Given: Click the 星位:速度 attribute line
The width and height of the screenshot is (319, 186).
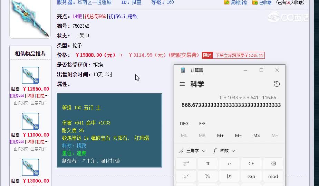Looking at the screenshot, I should point(74,153).
